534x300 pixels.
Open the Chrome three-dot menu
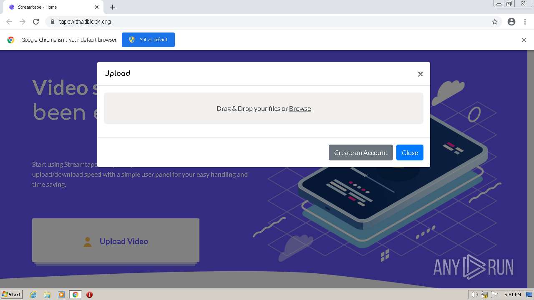[525, 22]
